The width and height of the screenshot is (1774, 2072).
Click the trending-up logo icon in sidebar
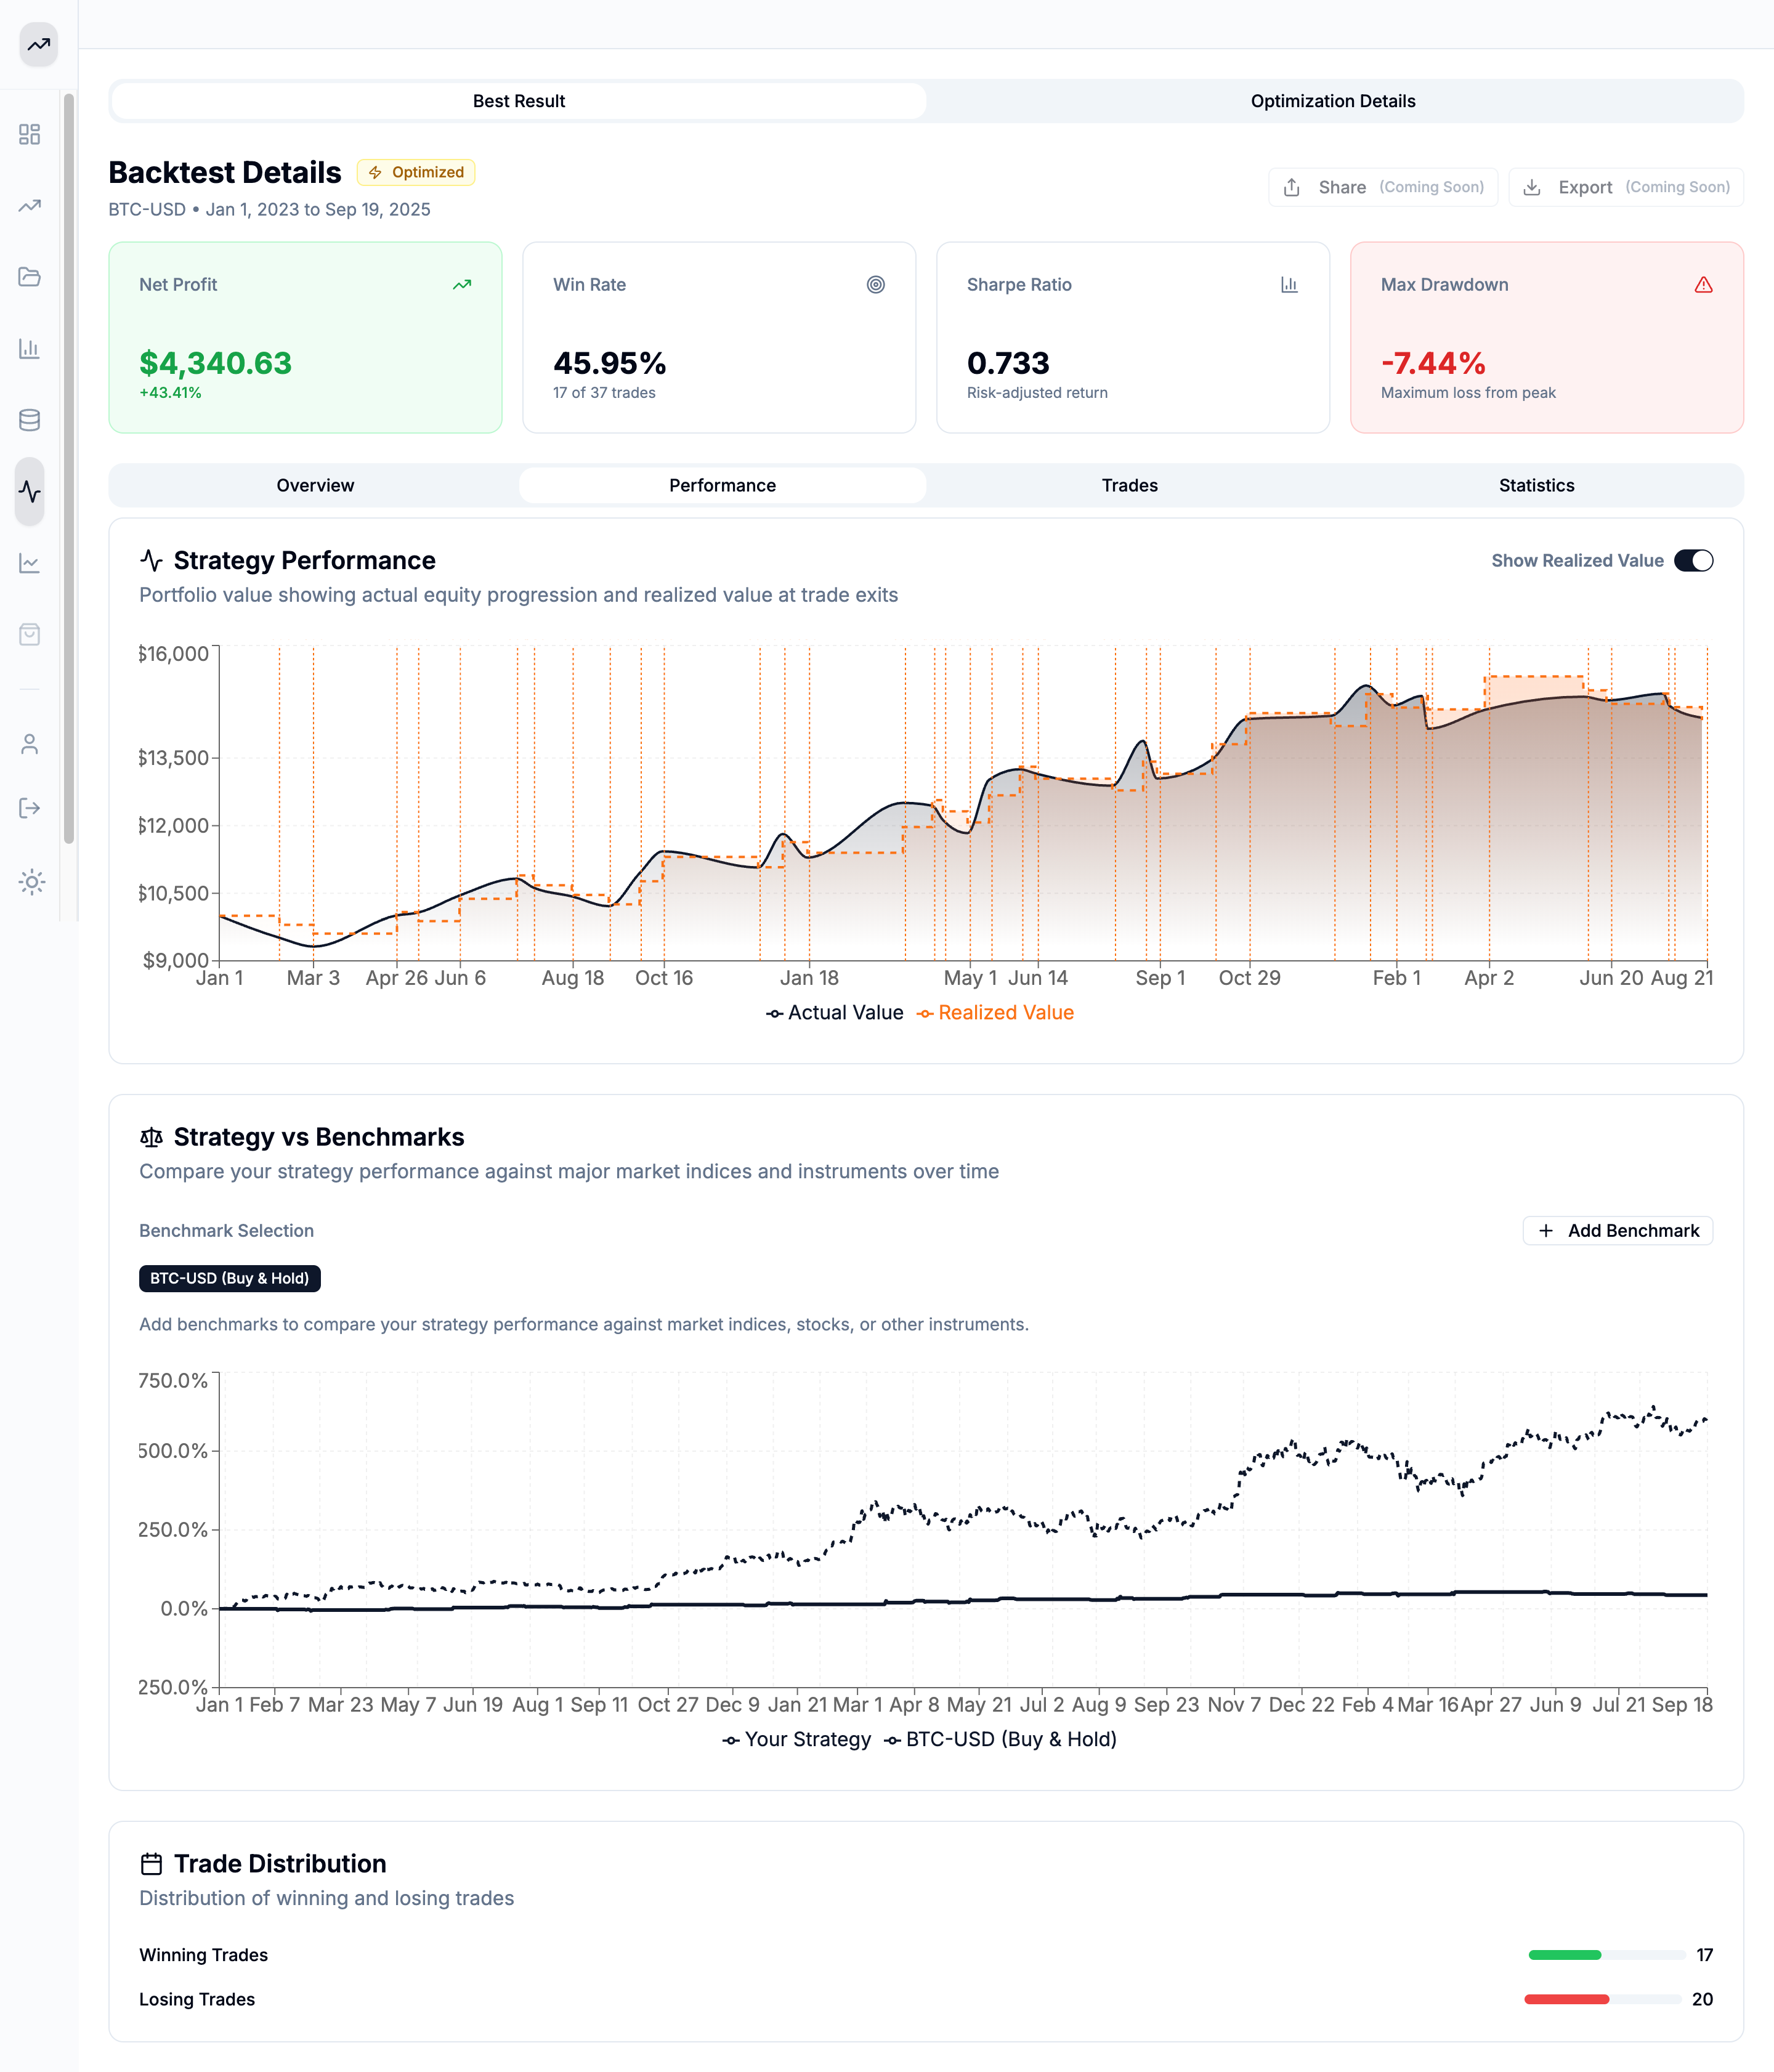(x=38, y=45)
